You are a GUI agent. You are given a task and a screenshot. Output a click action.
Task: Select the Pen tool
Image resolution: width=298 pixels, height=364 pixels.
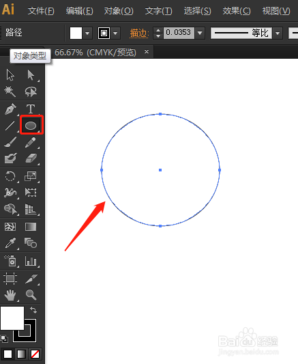click(x=10, y=109)
